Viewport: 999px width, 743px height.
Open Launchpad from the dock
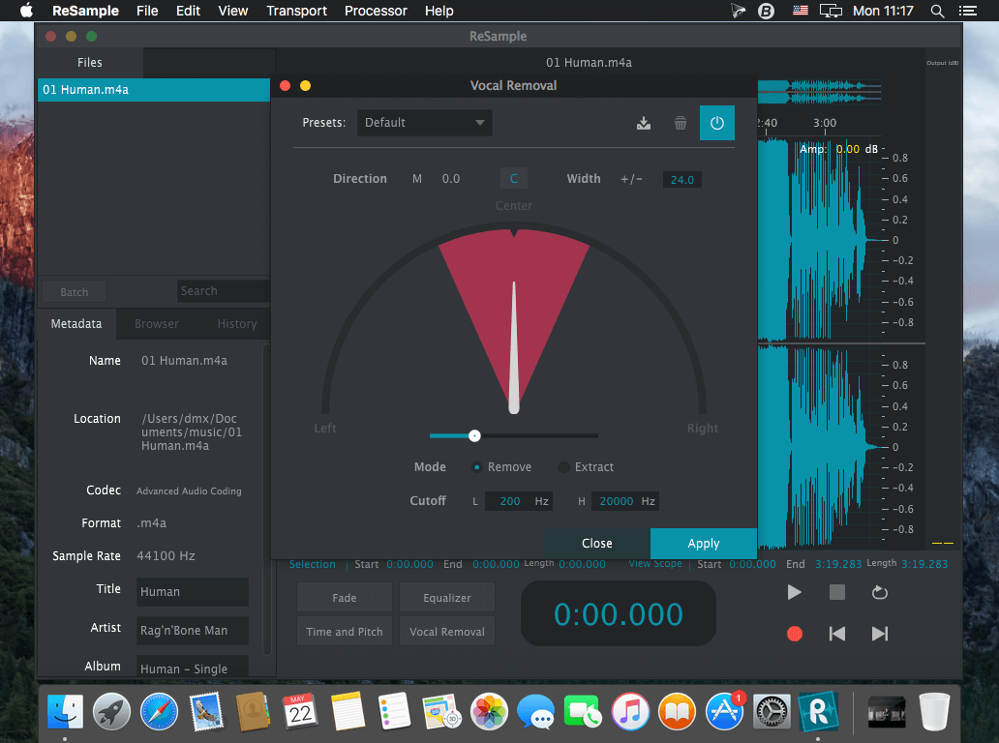tap(111, 711)
